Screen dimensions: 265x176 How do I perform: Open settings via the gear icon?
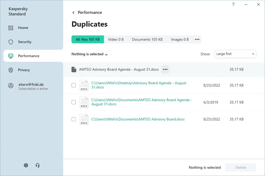point(26,165)
